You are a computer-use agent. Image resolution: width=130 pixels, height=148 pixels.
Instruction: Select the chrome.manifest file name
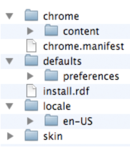[x=84, y=46]
